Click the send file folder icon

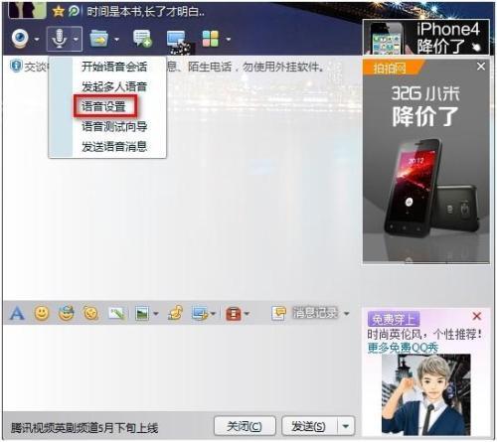pos(98,39)
